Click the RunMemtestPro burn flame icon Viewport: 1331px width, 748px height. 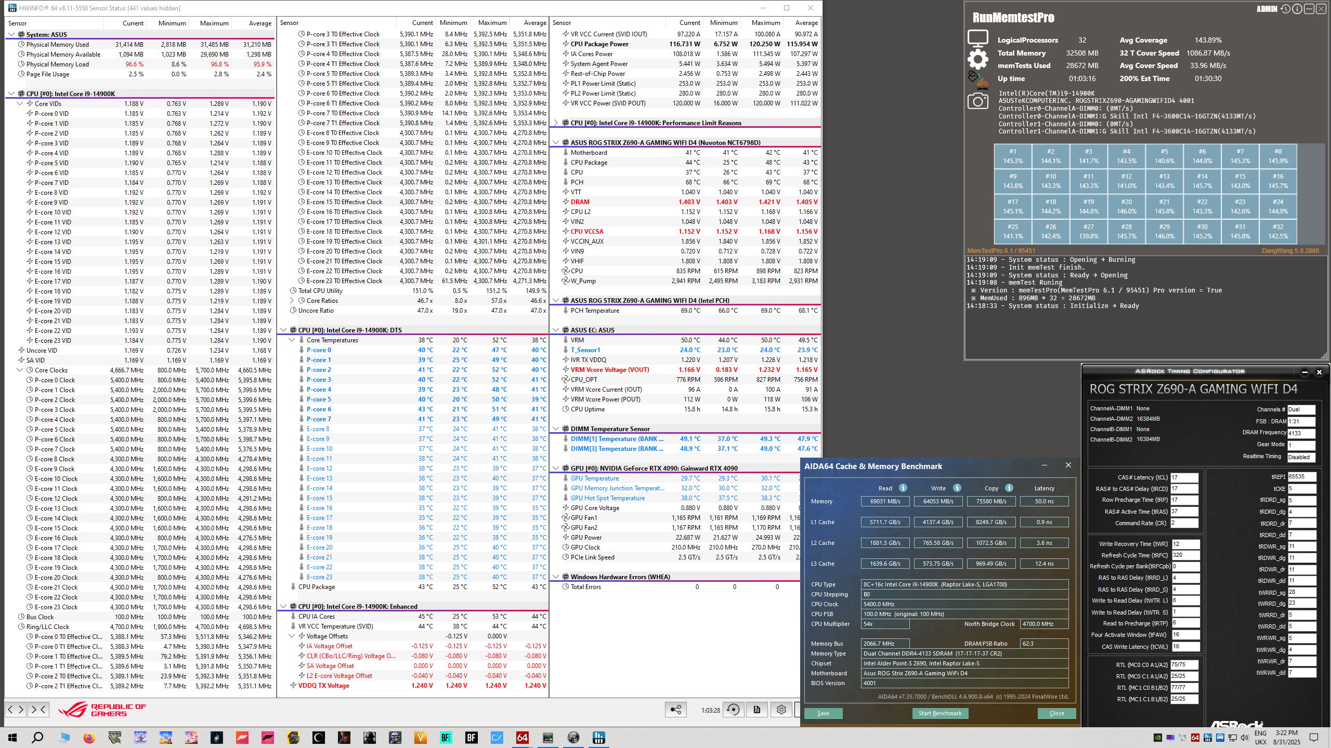[x=977, y=79]
